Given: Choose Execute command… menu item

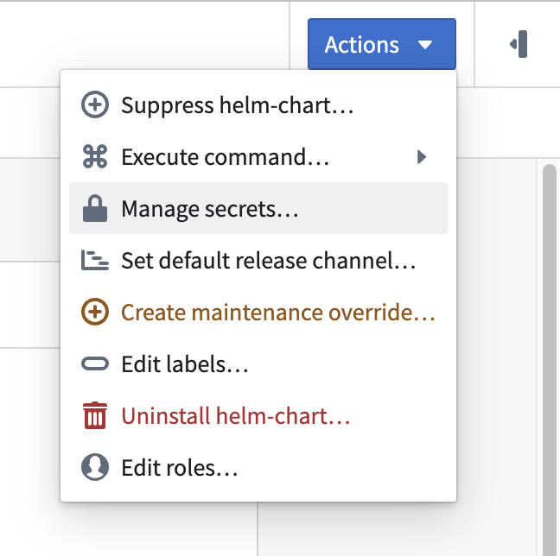Looking at the screenshot, I should [x=258, y=156].
